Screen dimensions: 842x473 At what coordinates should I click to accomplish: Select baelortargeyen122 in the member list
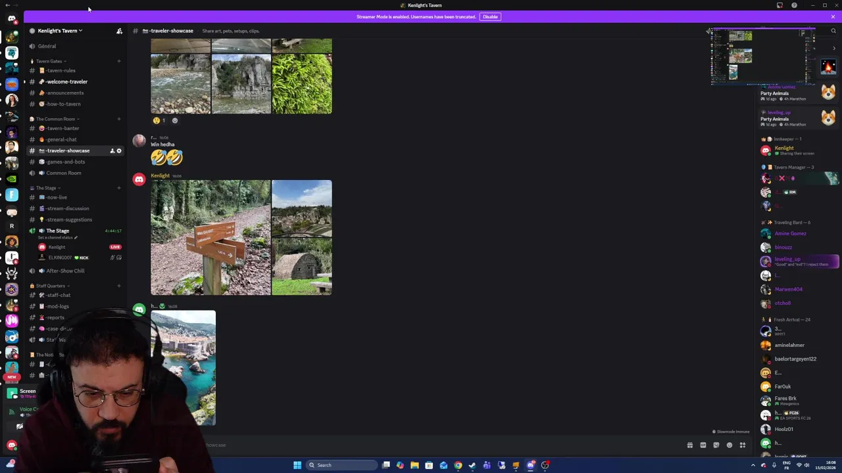(x=798, y=359)
